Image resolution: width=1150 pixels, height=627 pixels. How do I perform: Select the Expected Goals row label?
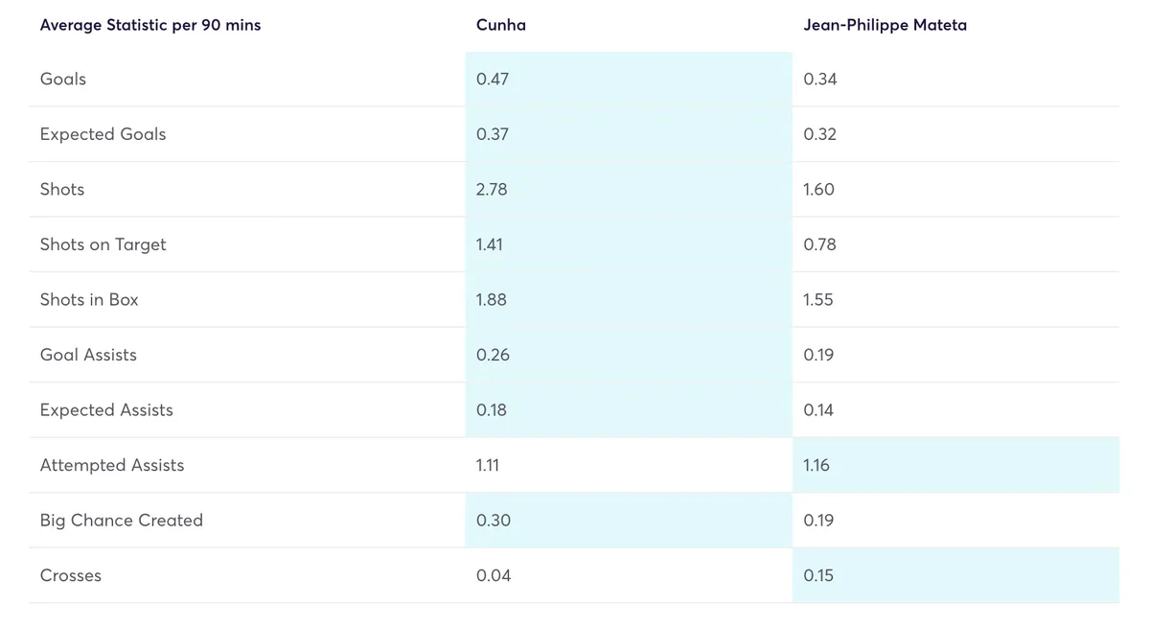pyautogui.click(x=103, y=134)
